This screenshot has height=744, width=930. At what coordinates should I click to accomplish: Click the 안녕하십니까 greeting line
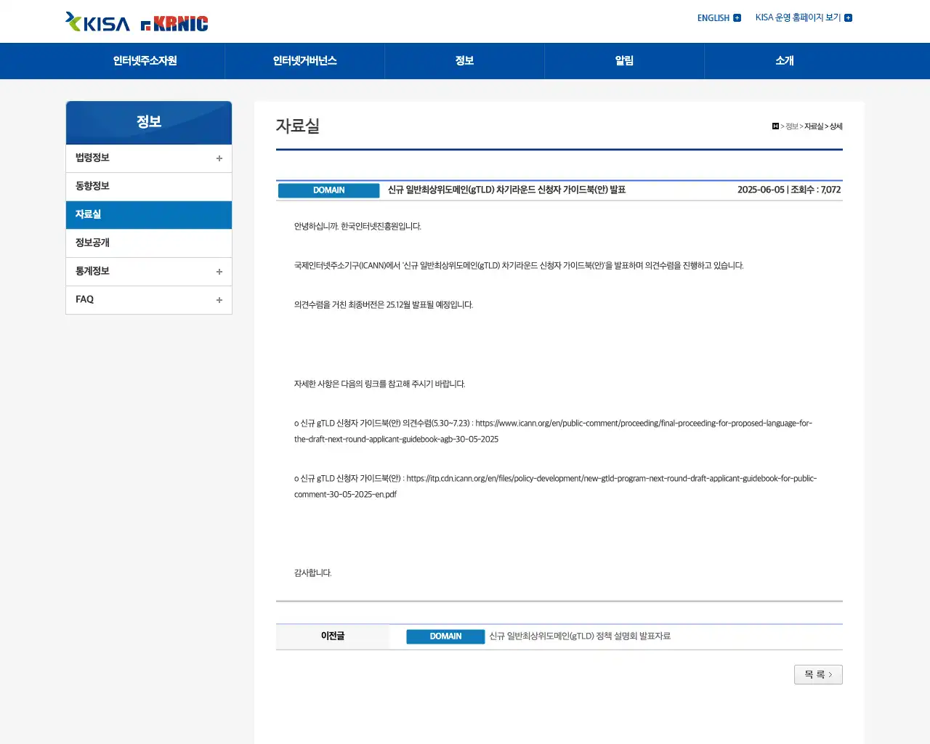[357, 226]
